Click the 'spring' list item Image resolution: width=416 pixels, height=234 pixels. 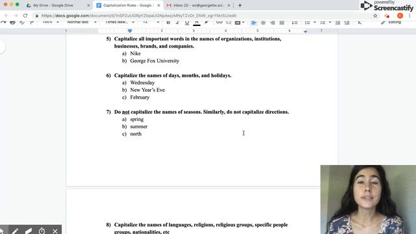[x=137, y=120]
